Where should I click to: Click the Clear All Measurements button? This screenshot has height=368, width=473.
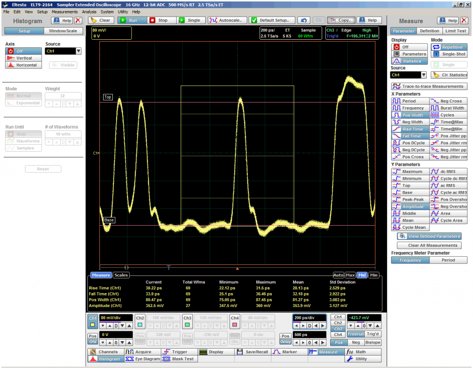426,245
